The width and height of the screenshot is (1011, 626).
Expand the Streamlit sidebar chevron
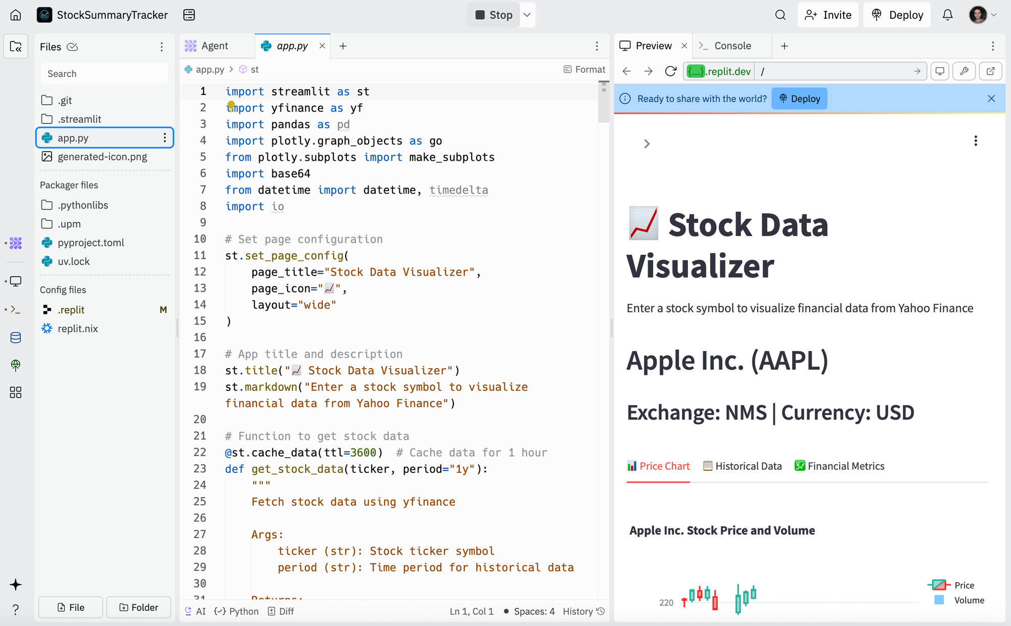647,144
